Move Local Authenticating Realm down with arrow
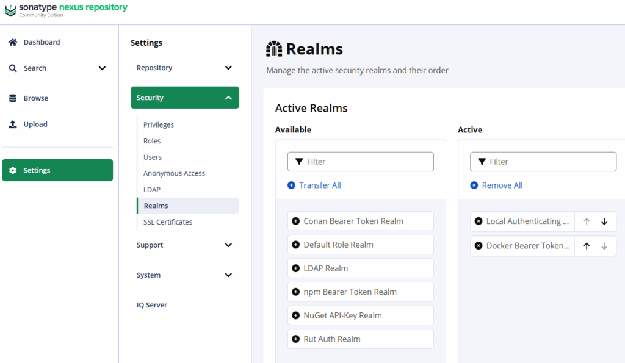The height and width of the screenshot is (363, 625). coord(604,221)
